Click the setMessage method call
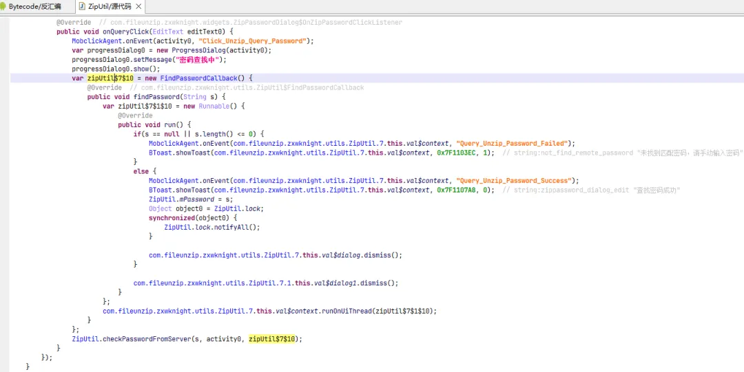Image resolution: width=744 pixels, height=372 pixels. (x=153, y=60)
